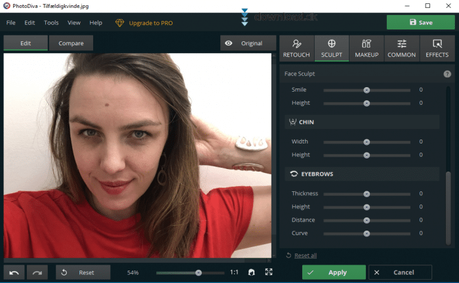
Task: Open the Retouch tool tab
Action: 297,48
